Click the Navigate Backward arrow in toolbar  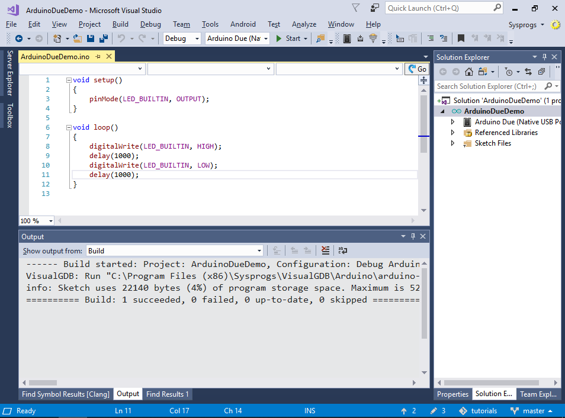tap(19, 38)
